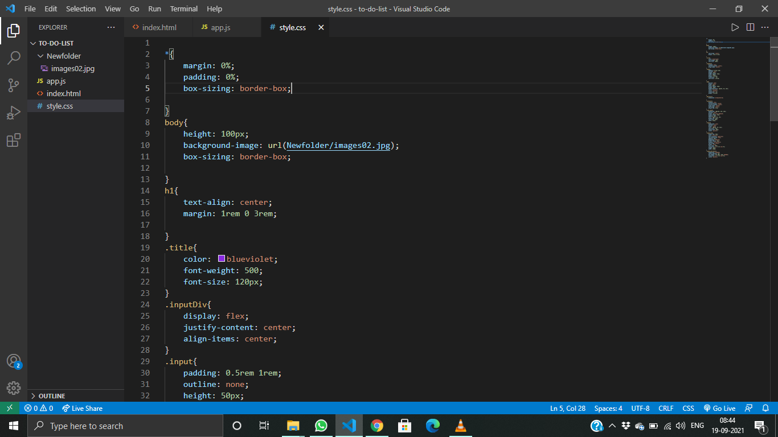Open the Explorer view in activity bar
778x437 pixels.
click(x=14, y=31)
